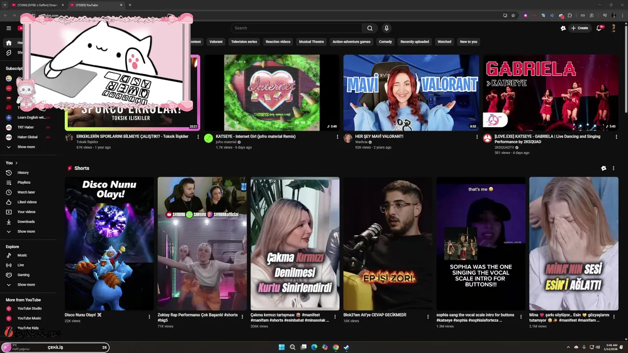Open Shorts shelf three-dot menu
Screen dimensions: 628x353
click(613, 168)
